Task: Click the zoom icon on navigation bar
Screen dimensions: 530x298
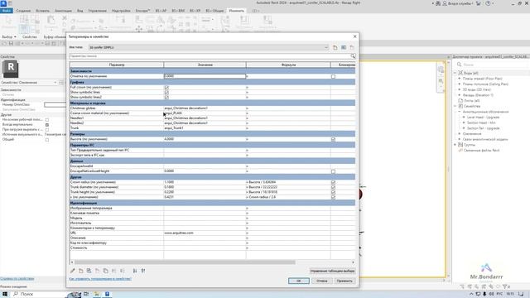Action: [441, 81]
